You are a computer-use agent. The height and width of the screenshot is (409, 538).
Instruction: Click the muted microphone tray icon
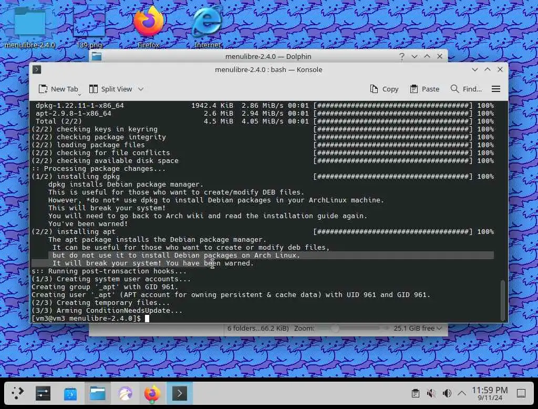pyautogui.click(x=431, y=393)
